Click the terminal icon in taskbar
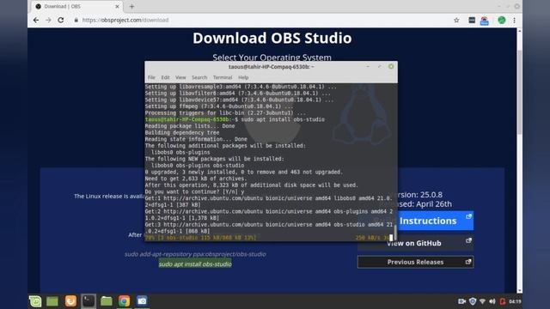The width and height of the screenshot is (550, 309). point(89,301)
